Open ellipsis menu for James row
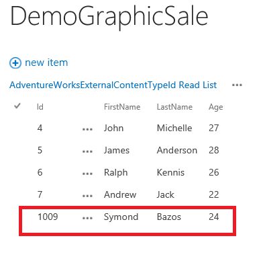Image resolution: width=261 pixels, height=261 pixels. click(87, 151)
